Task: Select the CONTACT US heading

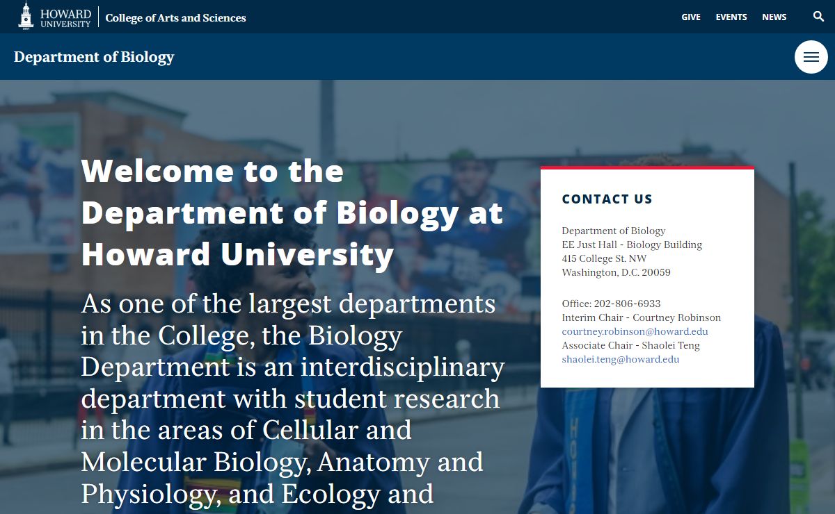Action: (607, 199)
